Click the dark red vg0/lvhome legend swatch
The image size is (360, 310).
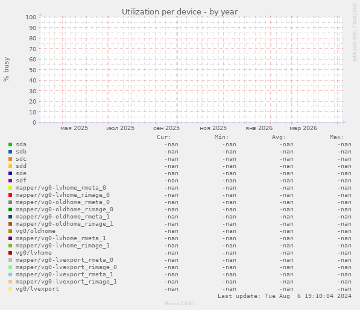(x=10, y=253)
